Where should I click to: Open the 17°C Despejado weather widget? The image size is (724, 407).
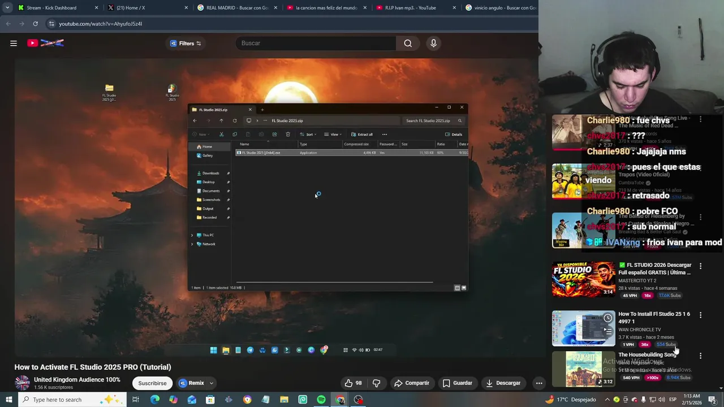[x=570, y=400]
